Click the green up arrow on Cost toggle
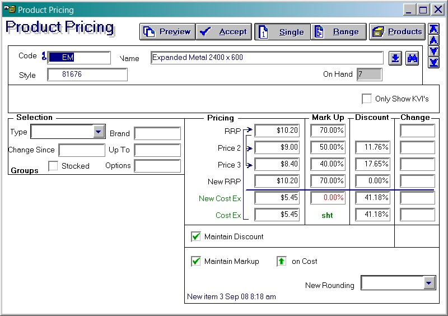The image size is (448, 316). pos(282,261)
